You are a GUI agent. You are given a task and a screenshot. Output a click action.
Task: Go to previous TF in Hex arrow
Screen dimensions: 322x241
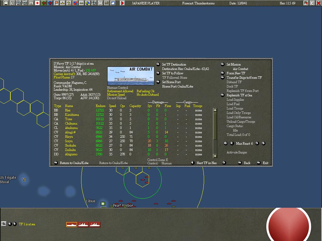(x=193, y=163)
